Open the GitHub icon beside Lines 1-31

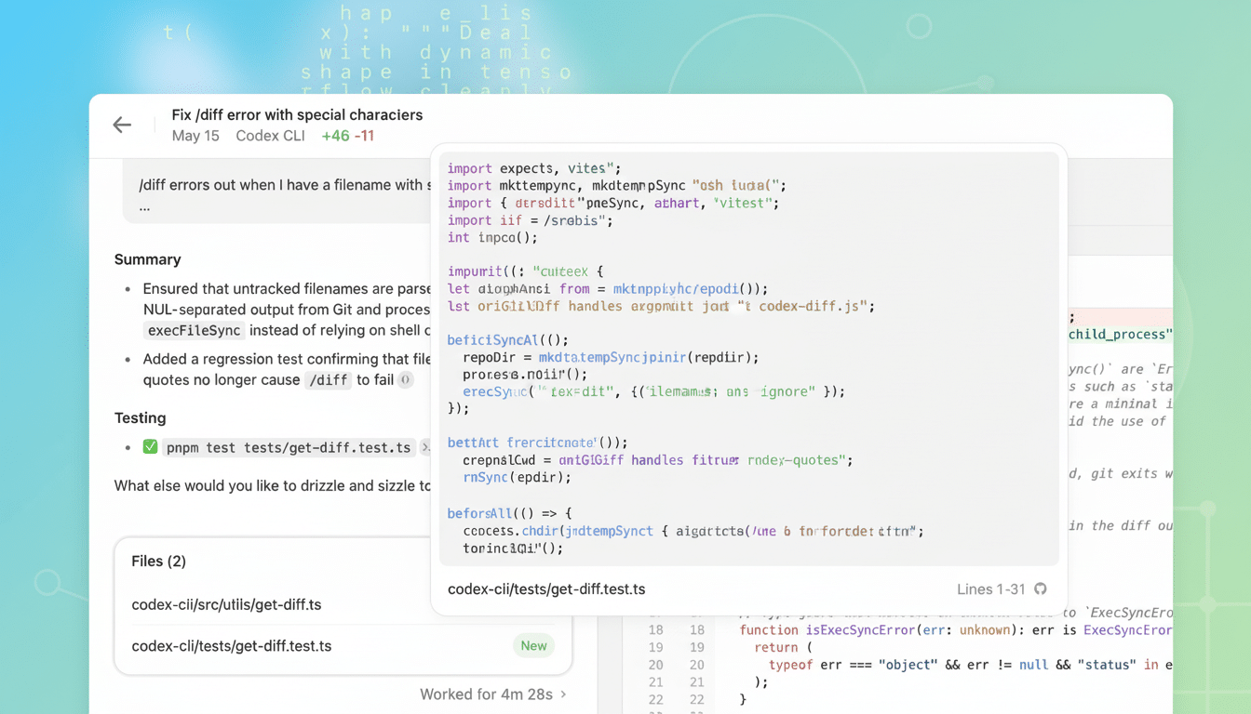pos(1040,588)
